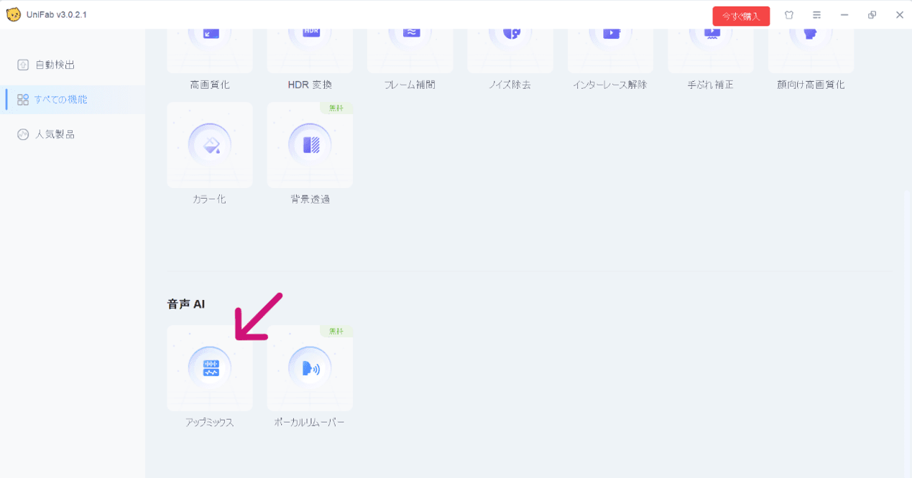Click the アップミックス label text
The image size is (912, 478).
coord(210,423)
